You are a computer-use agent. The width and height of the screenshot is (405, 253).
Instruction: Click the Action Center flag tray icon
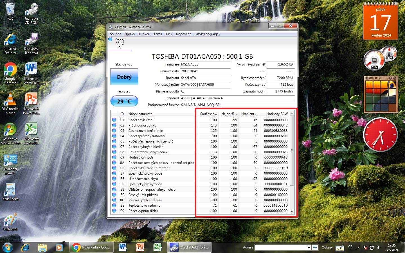[x=365, y=248]
